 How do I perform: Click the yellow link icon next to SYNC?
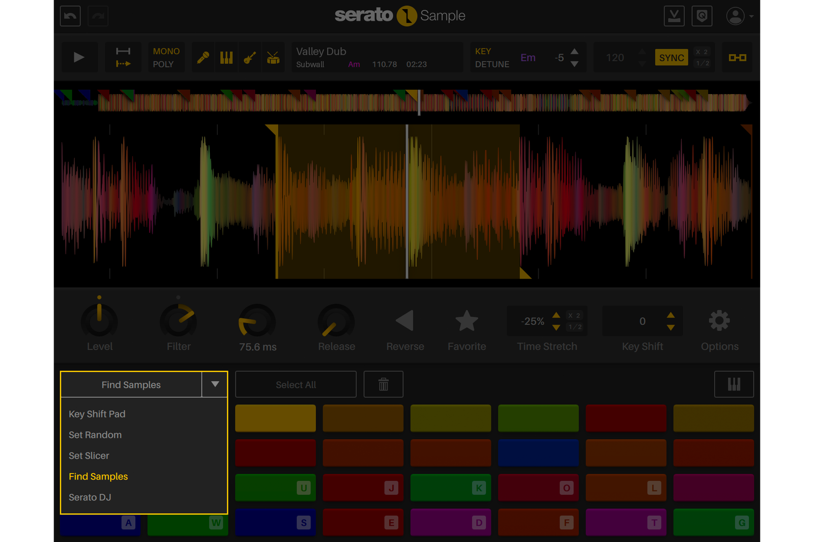(737, 57)
